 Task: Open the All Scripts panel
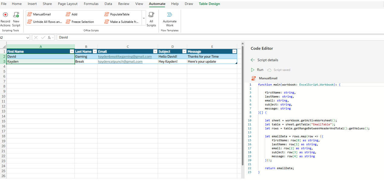coord(151,19)
